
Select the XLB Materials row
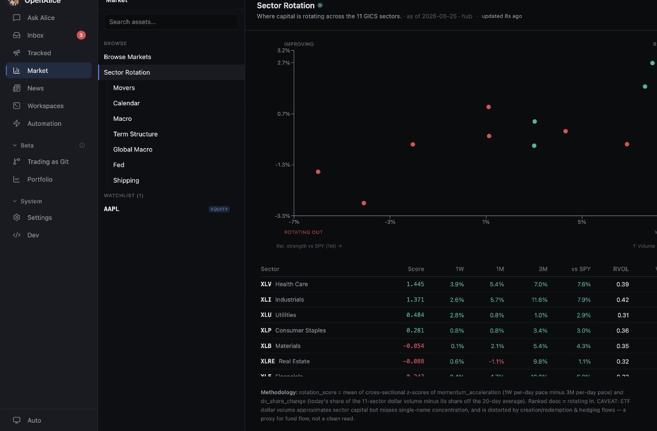click(459, 346)
